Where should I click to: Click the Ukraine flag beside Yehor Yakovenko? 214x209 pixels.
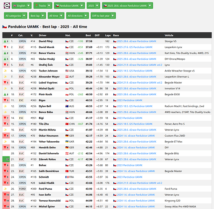point(67,142)
